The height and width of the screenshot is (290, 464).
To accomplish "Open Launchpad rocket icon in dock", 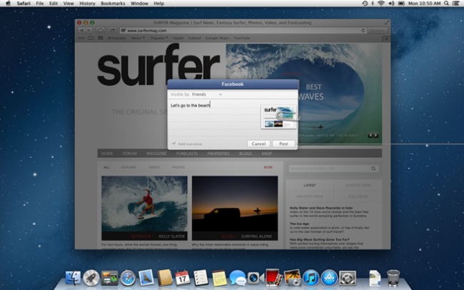I will [x=91, y=278].
